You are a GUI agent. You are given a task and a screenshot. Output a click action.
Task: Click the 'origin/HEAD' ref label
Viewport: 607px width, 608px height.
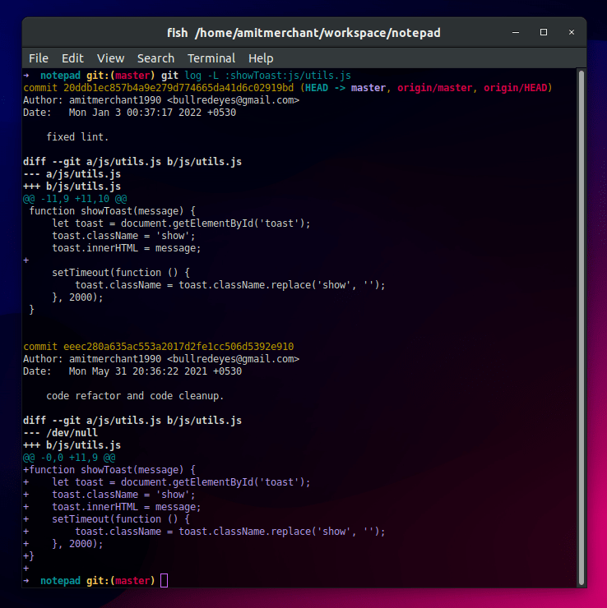point(515,88)
